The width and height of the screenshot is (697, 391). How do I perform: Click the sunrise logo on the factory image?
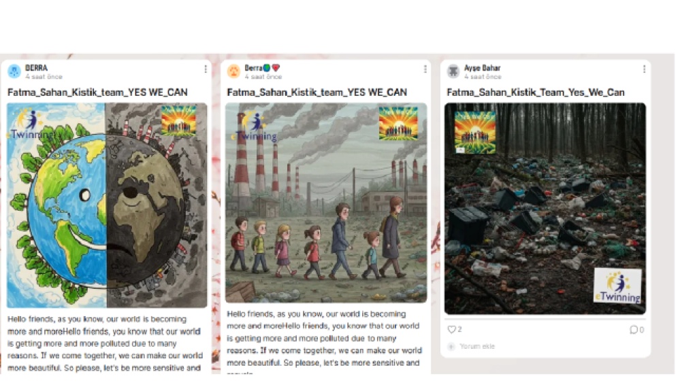(x=398, y=123)
